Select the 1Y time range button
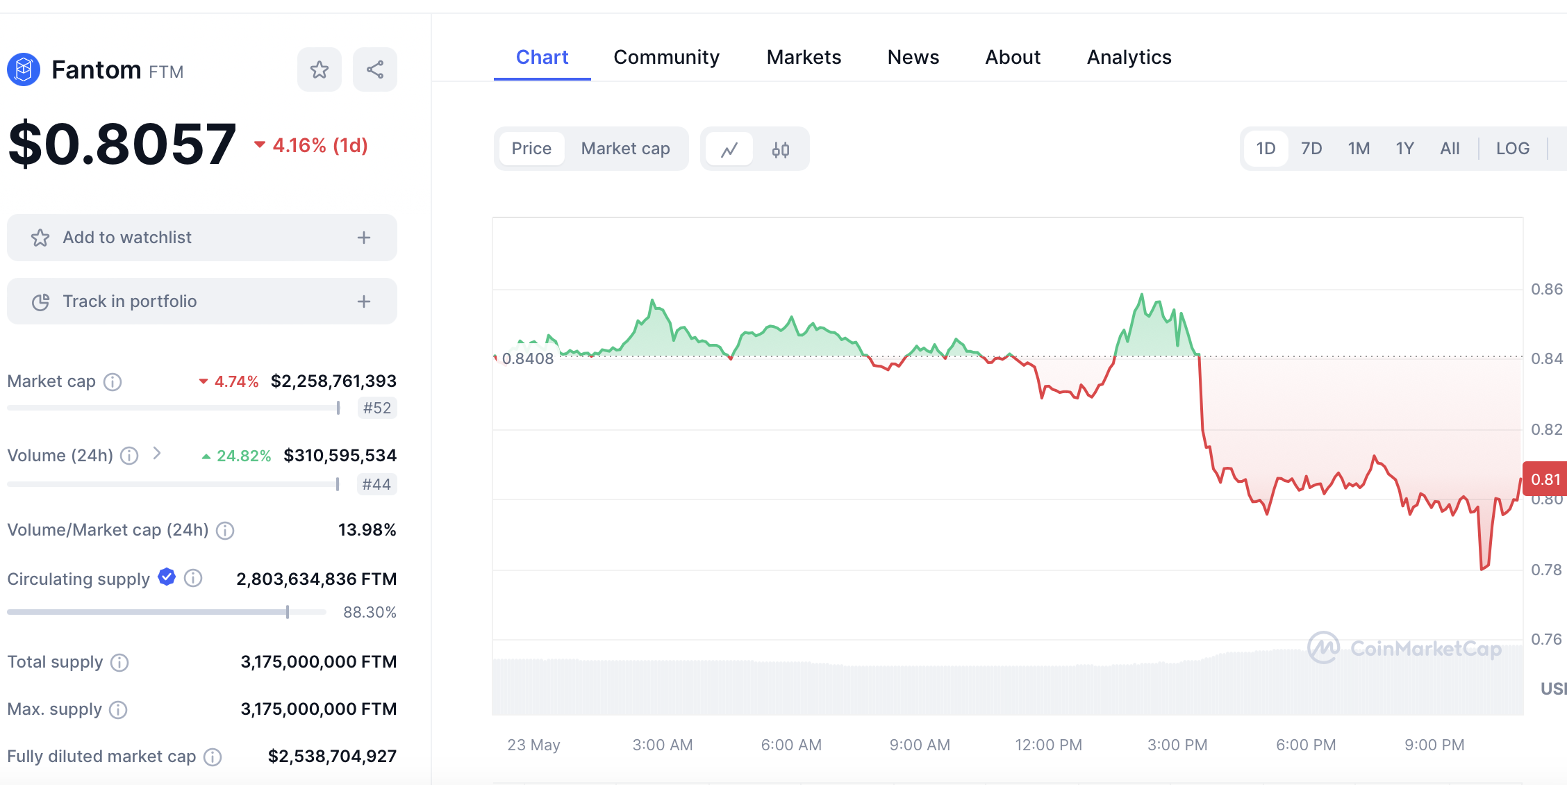The width and height of the screenshot is (1567, 785). click(1404, 149)
